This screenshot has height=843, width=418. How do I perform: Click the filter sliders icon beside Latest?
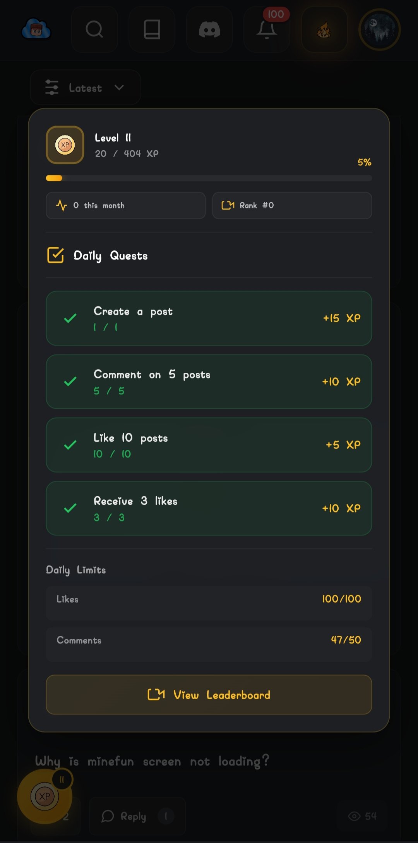coord(52,88)
